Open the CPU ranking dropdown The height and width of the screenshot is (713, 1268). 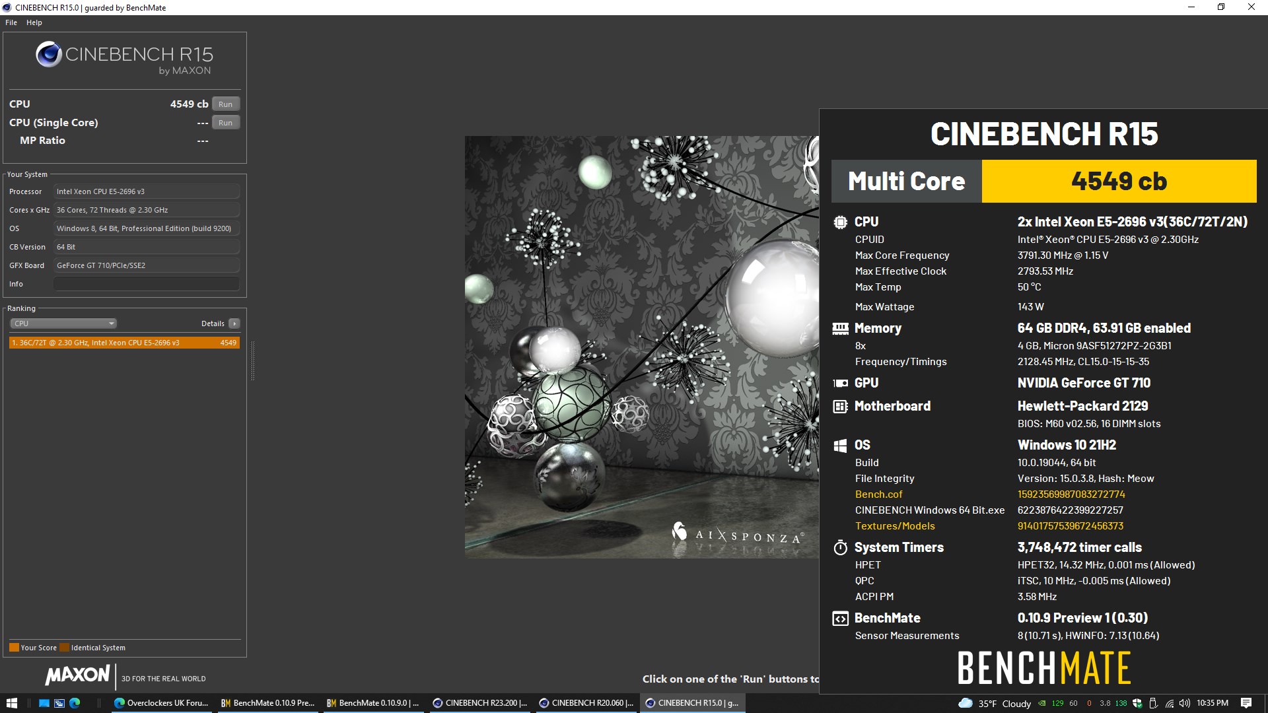(x=63, y=323)
